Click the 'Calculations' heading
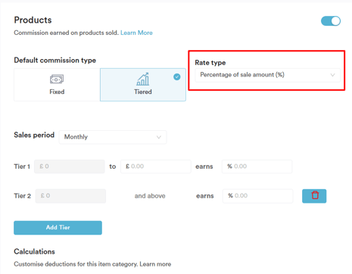The height and width of the screenshot is (274, 352). (x=34, y=251)
